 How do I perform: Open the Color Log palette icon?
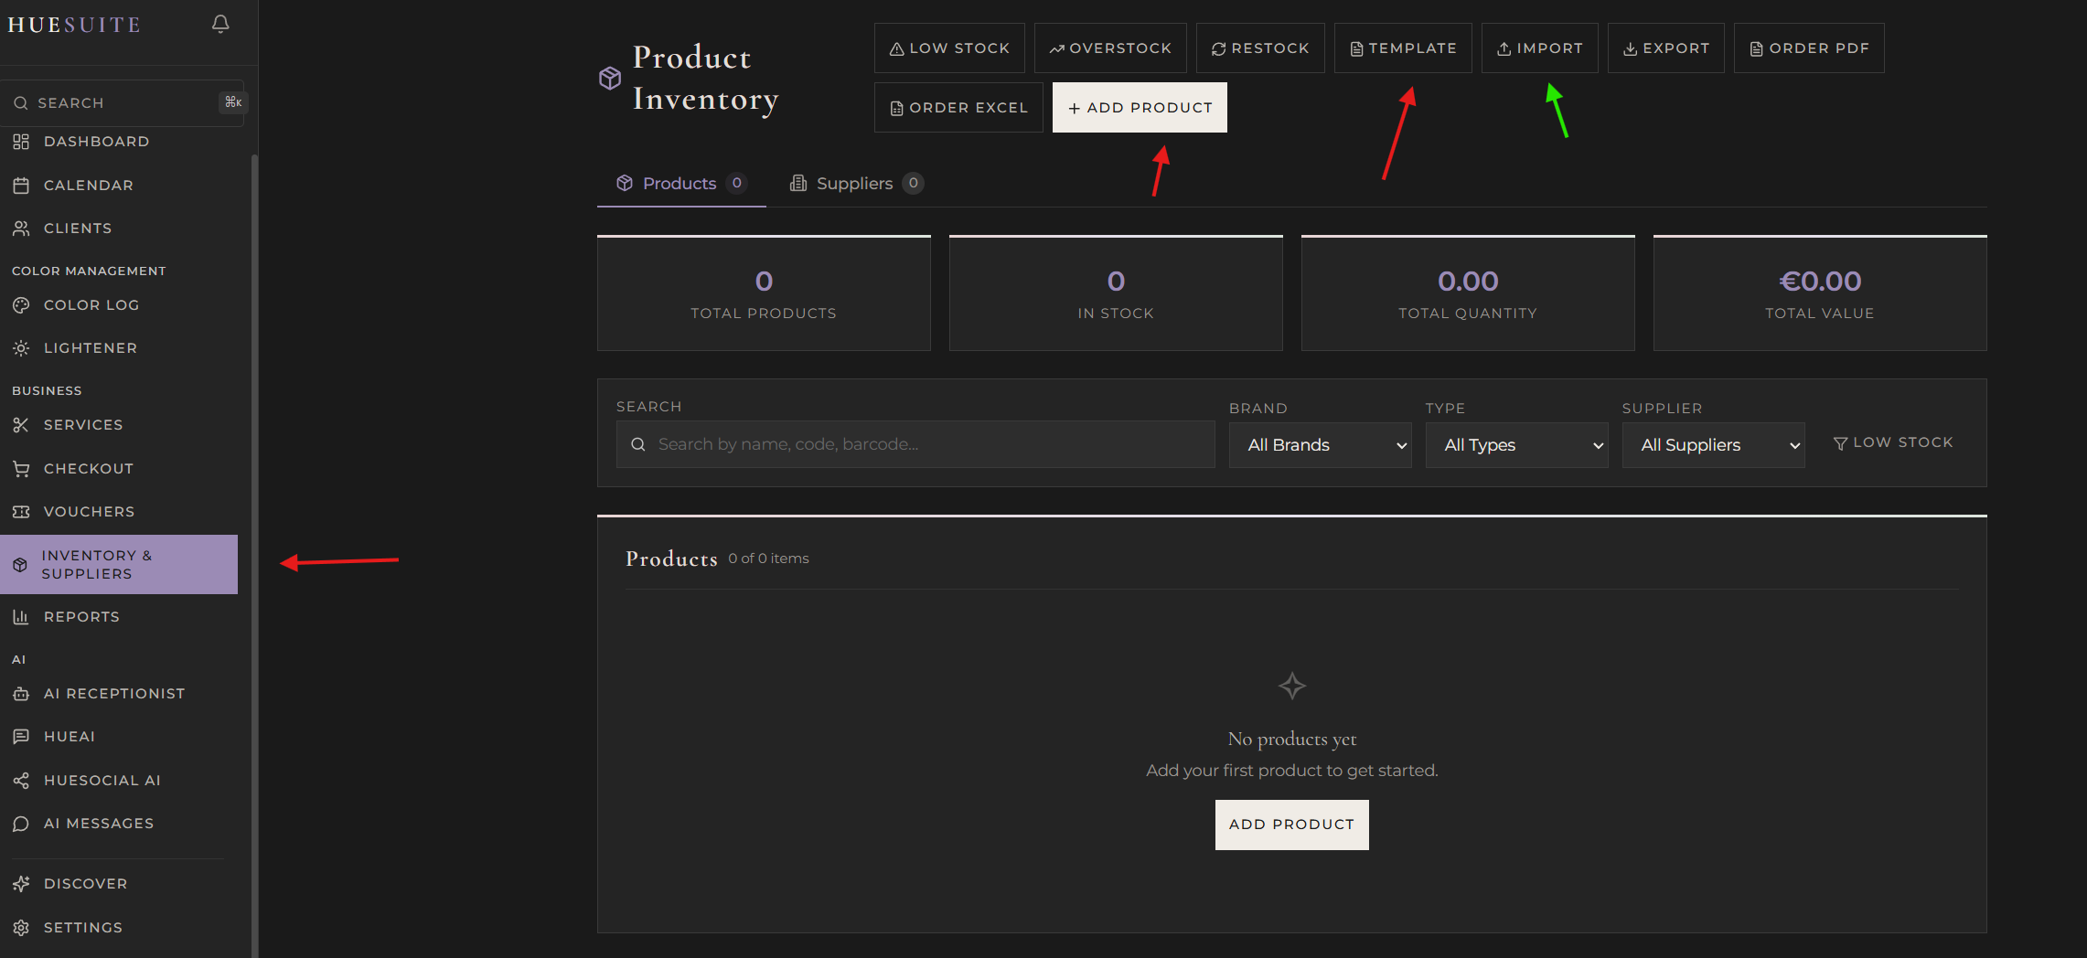[x=23, y=304]
